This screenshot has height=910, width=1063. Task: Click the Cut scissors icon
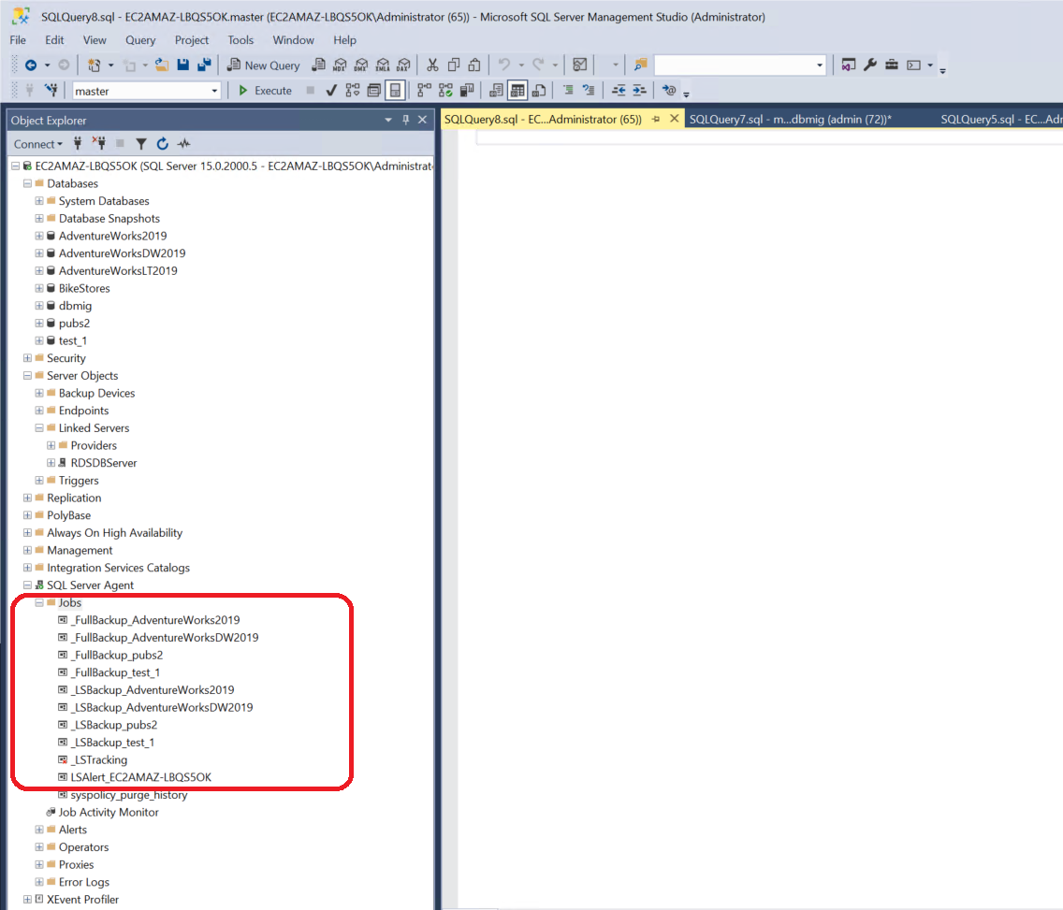pos(432,65)
